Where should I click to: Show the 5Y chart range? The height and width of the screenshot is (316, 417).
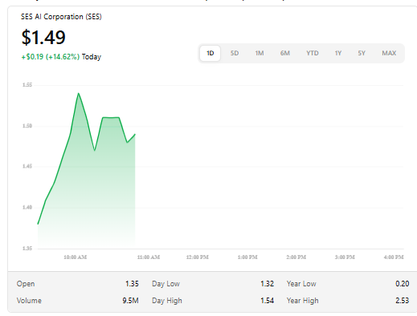point(362,53)
